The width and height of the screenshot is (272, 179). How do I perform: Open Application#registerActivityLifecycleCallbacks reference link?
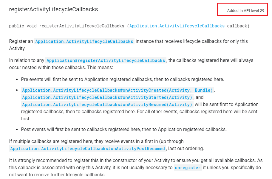pyautogui.click(x=106, y=60)
